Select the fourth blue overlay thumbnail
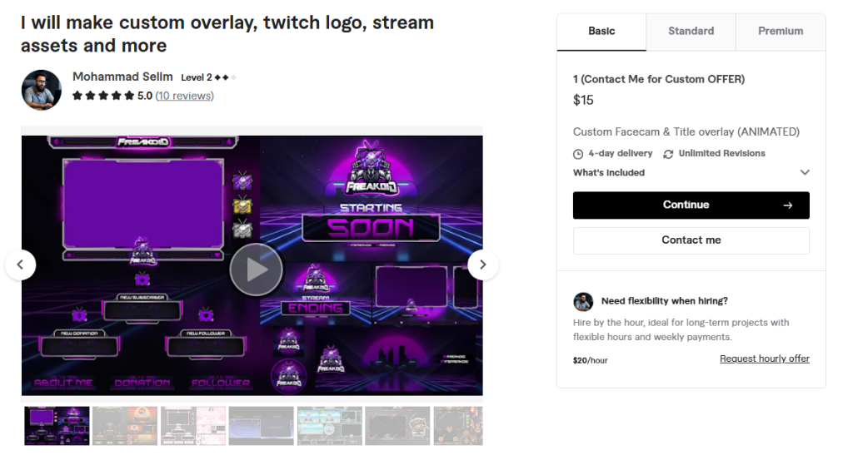 pos(261,426)
